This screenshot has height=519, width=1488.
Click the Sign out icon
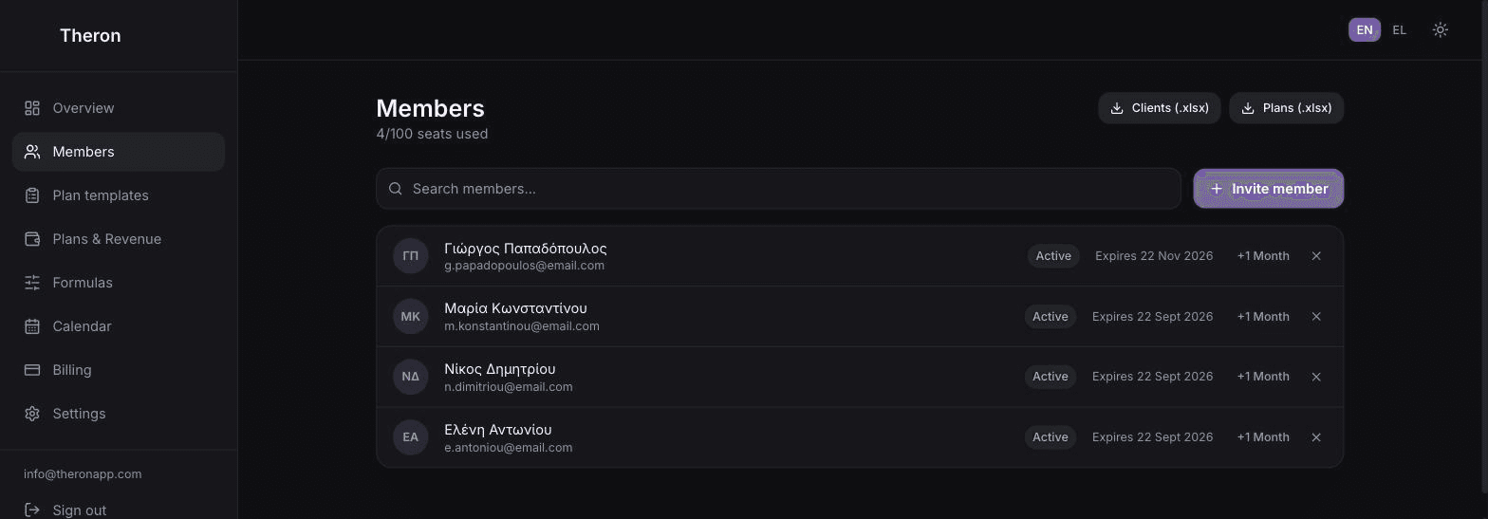32,510
